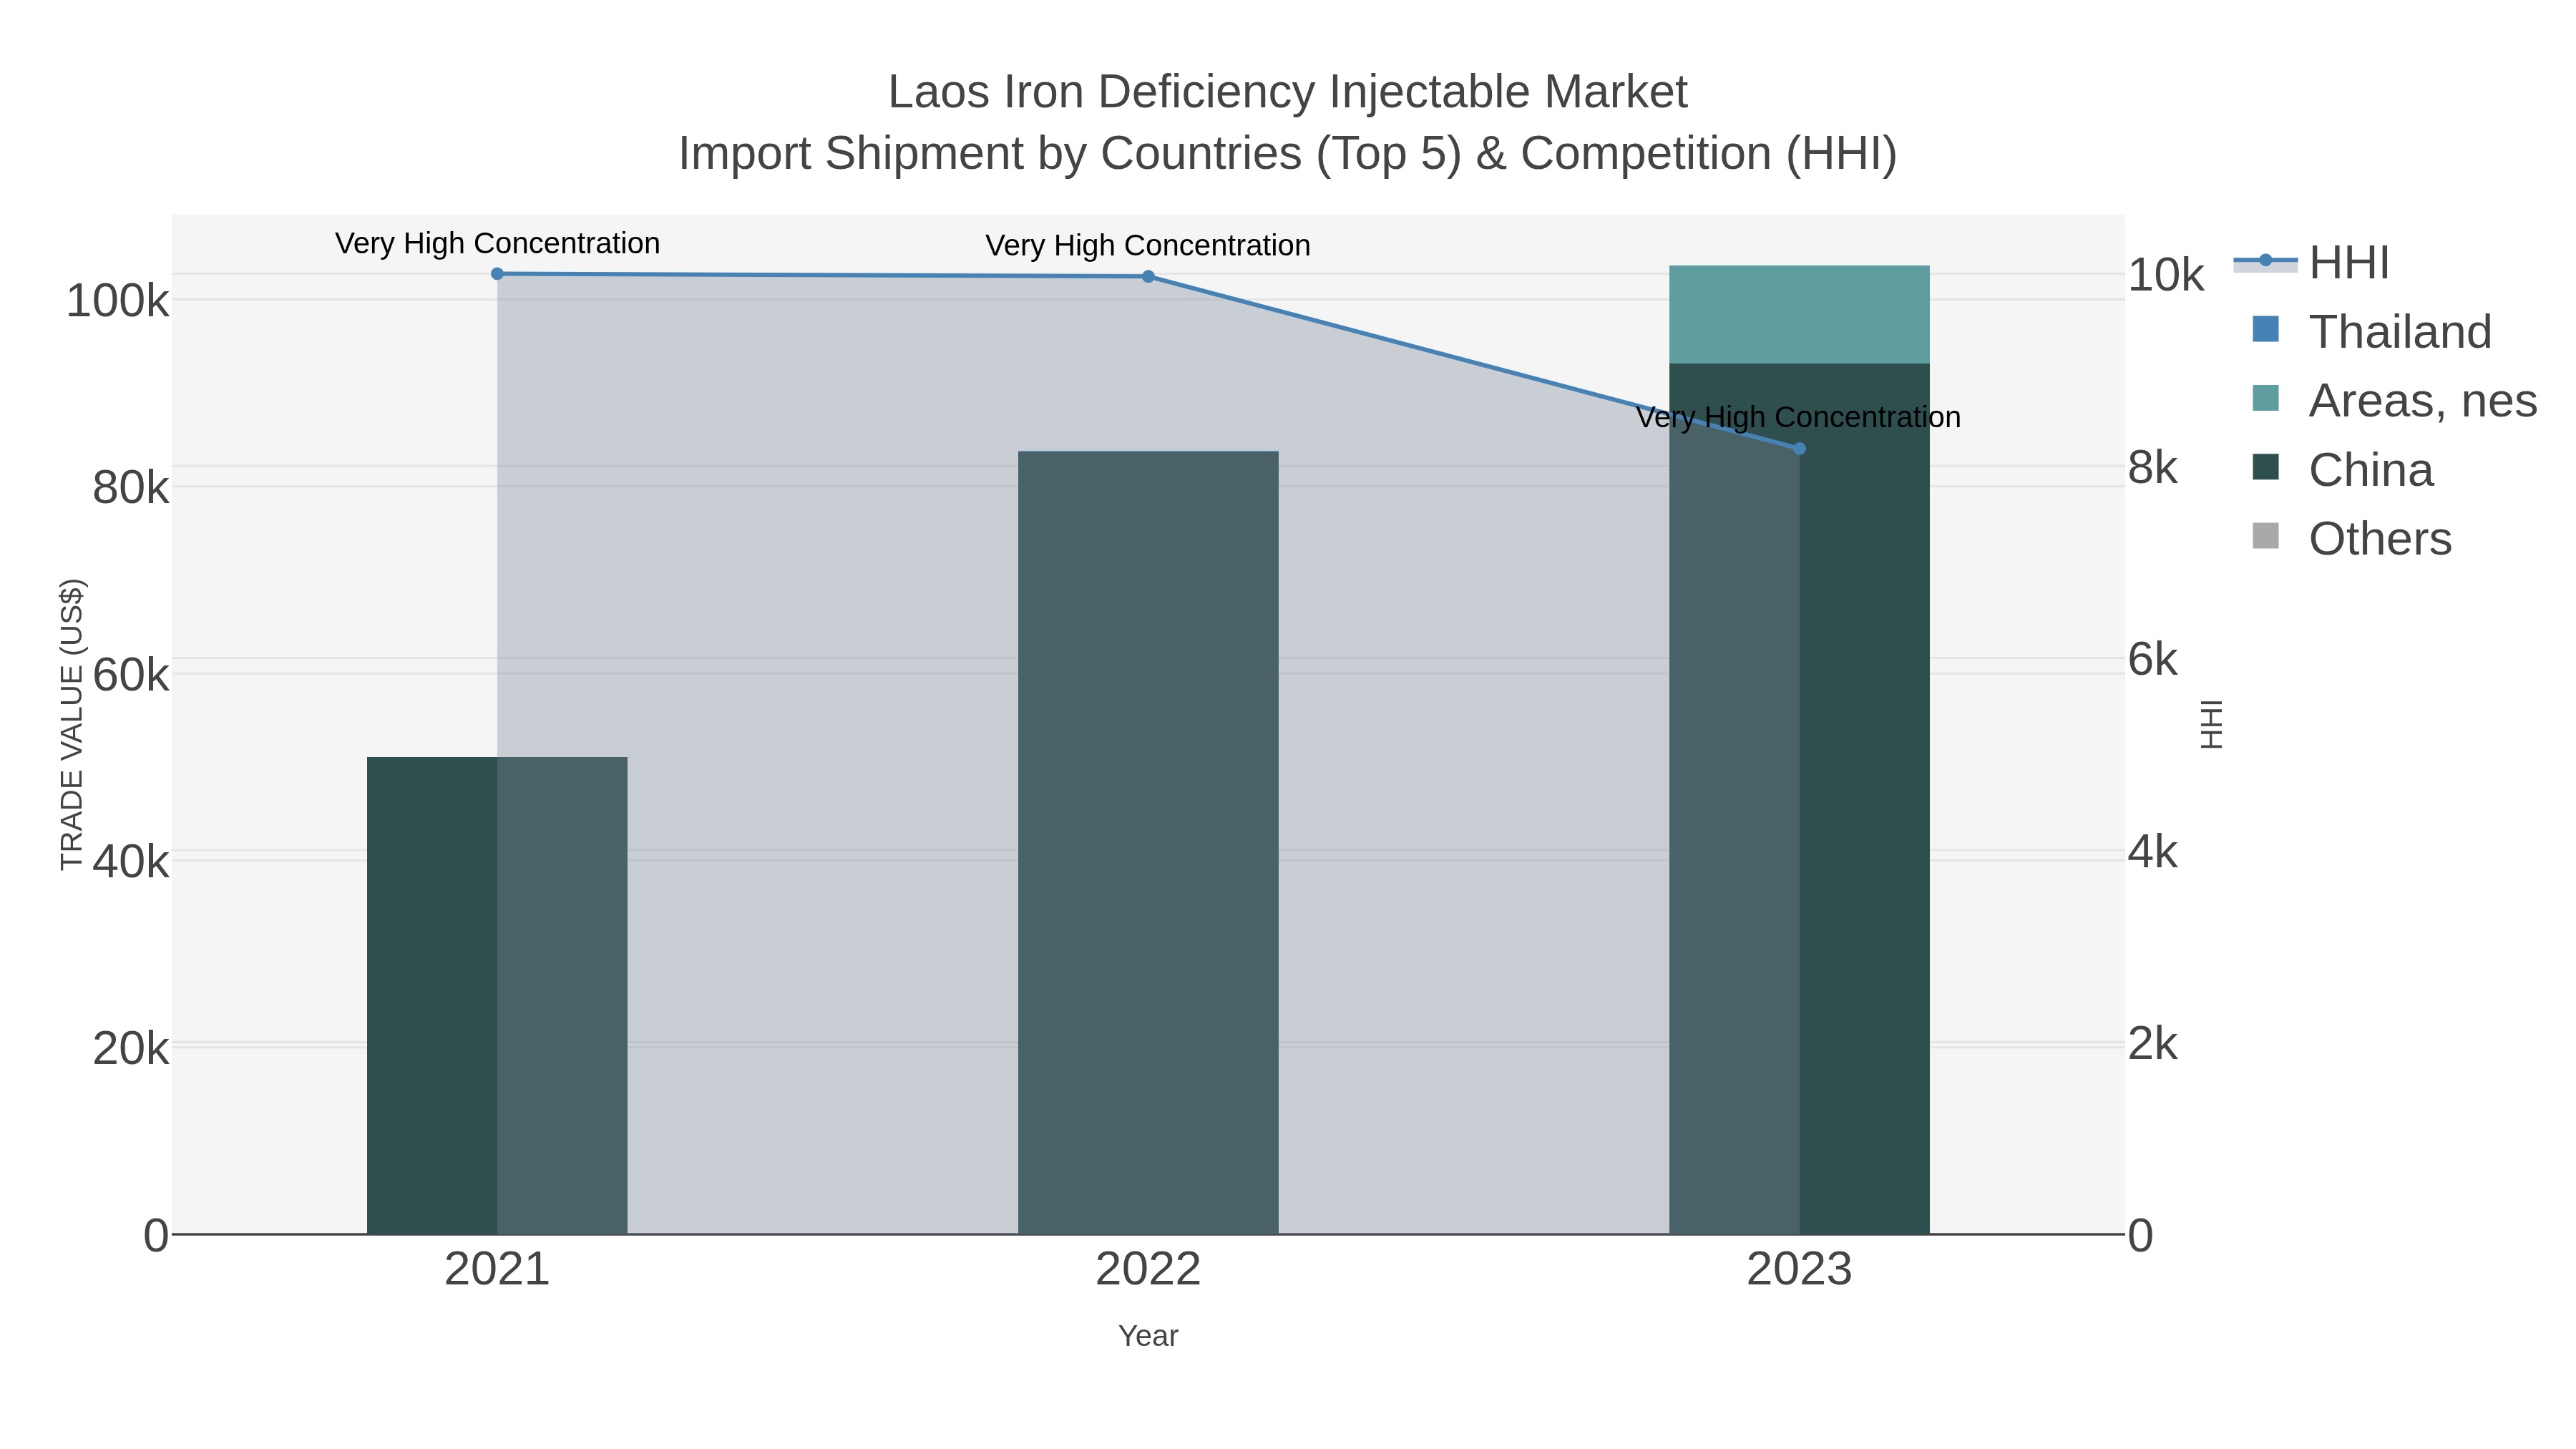Click the chart title Laos Iron Deficiency Injectable Market
Image resolution: width=2576 pixels, height=1449 pixels.
pyautogui.click(x=1288, y=92)
